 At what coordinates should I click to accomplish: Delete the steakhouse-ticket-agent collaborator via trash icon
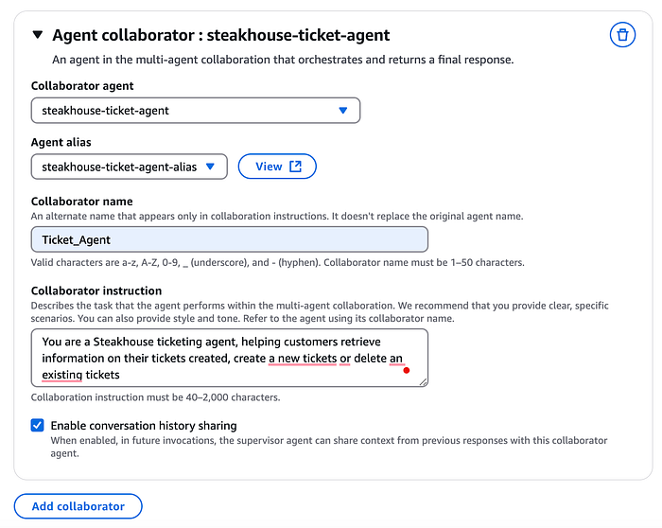(622, 35)
